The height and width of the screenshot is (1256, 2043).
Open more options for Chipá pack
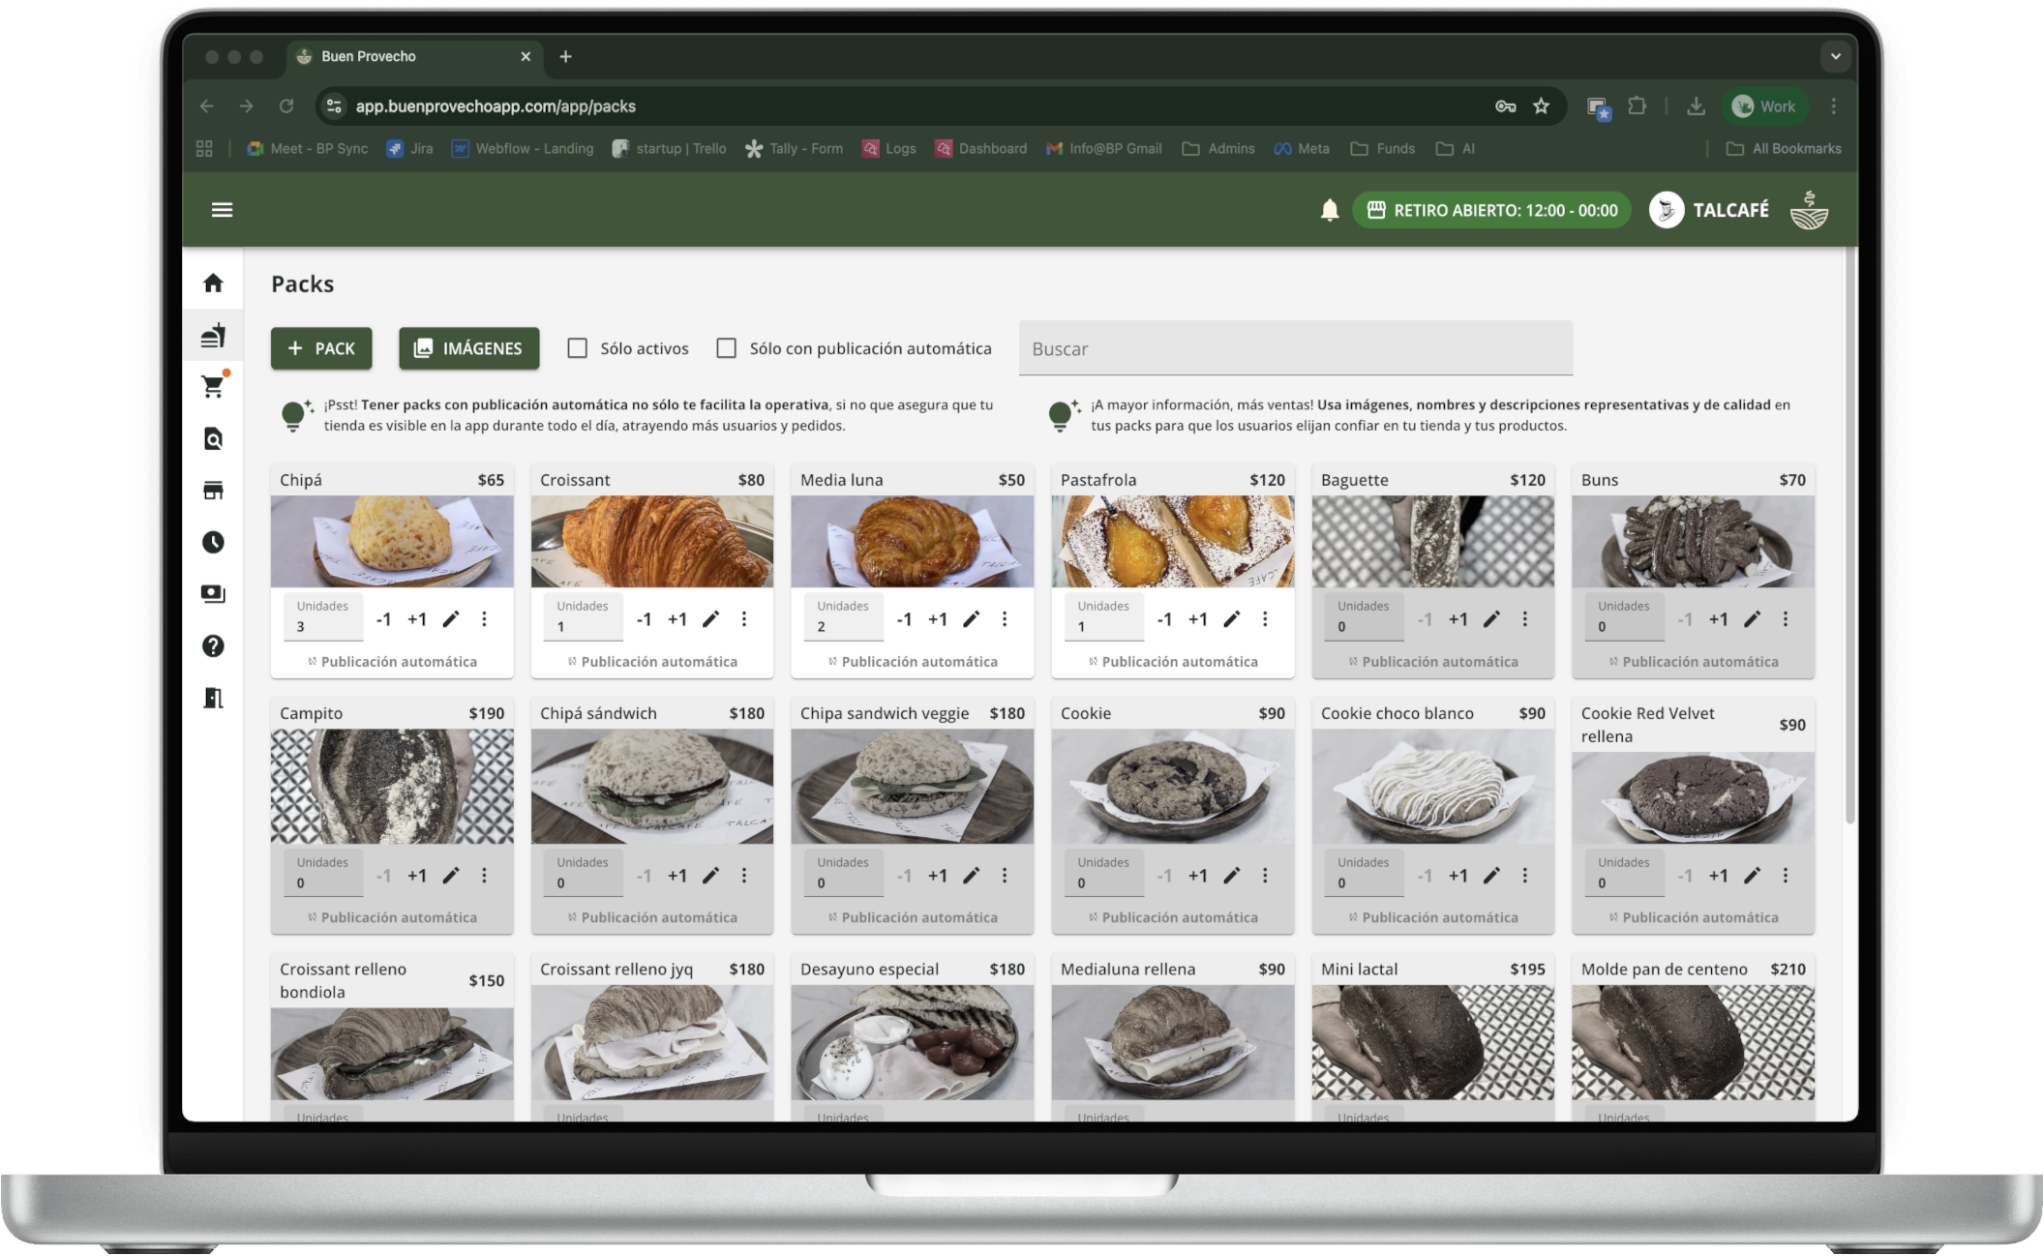pyautogui.click(x=484, y=619)
